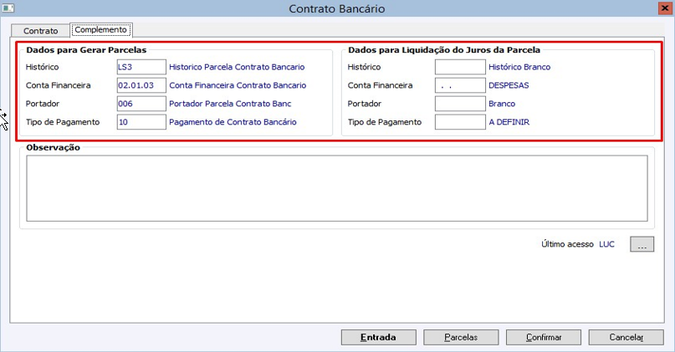Select the Complemento tab

tap(100, 30)
